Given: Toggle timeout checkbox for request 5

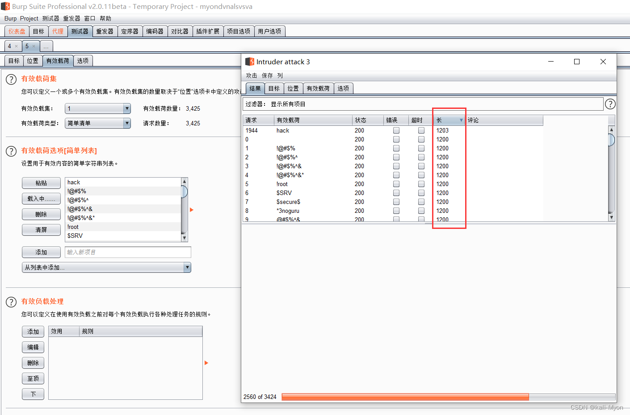Looking at the screenshot, I should 421,184.
